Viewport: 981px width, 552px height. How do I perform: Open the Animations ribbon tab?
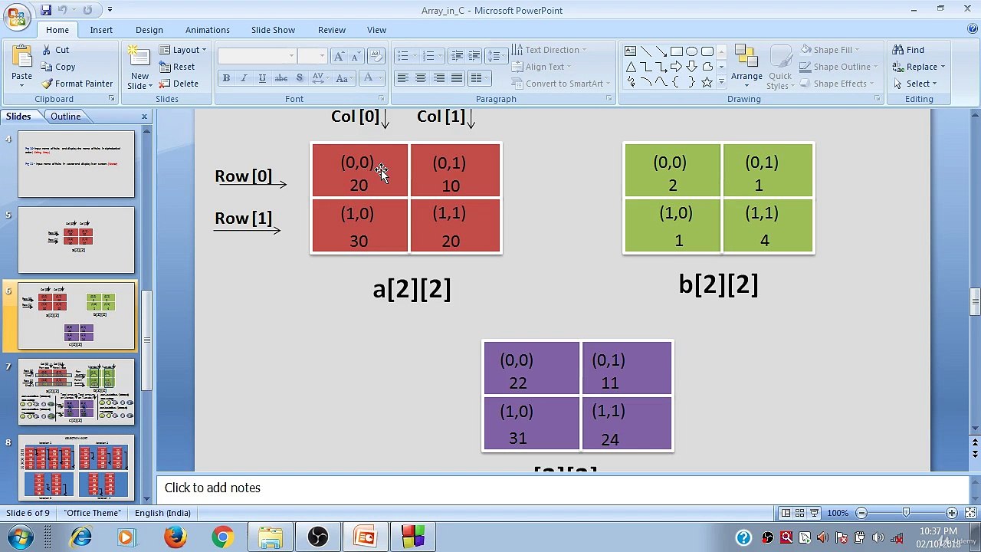coord(208,30)
